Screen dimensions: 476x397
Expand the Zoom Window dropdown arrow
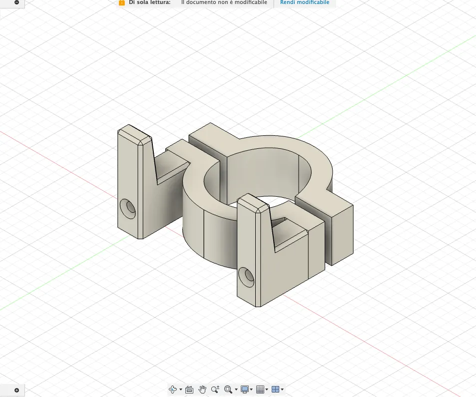pos(236,390)
